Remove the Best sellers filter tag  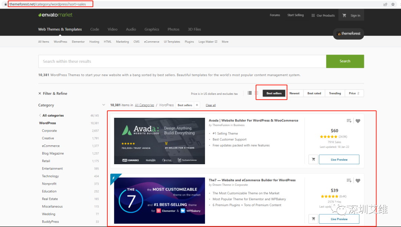pyautogui.click(x=197, y=105)
